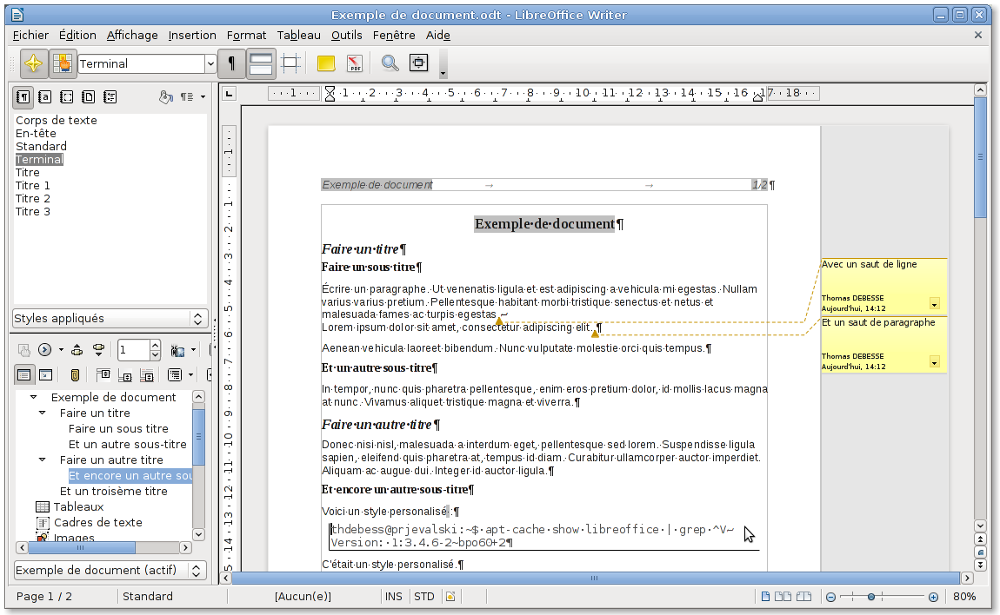The image size is (1000, 615).
Task: Collapse the Faire un autre titre tree node
Action: coord(42,460)
